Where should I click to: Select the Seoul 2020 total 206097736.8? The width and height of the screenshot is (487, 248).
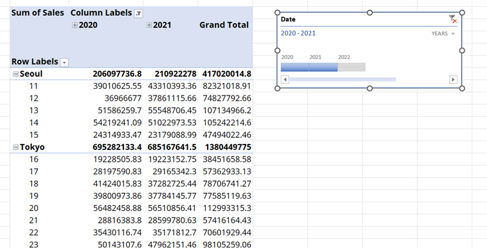point(117,74)
